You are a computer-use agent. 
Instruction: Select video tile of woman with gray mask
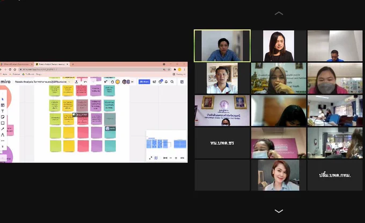335,78
